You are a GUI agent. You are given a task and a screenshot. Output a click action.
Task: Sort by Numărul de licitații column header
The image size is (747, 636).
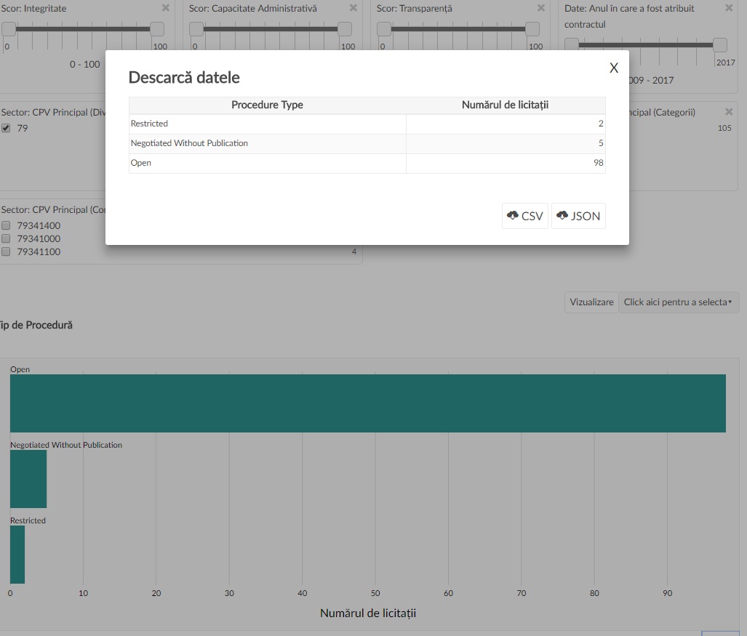point(505,105)
